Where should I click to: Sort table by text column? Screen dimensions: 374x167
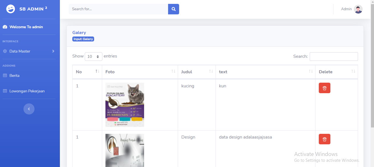266,72
